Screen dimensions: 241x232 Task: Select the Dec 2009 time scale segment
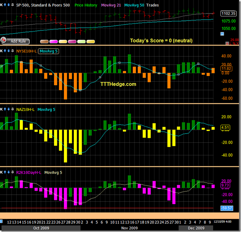coord(196,228)
